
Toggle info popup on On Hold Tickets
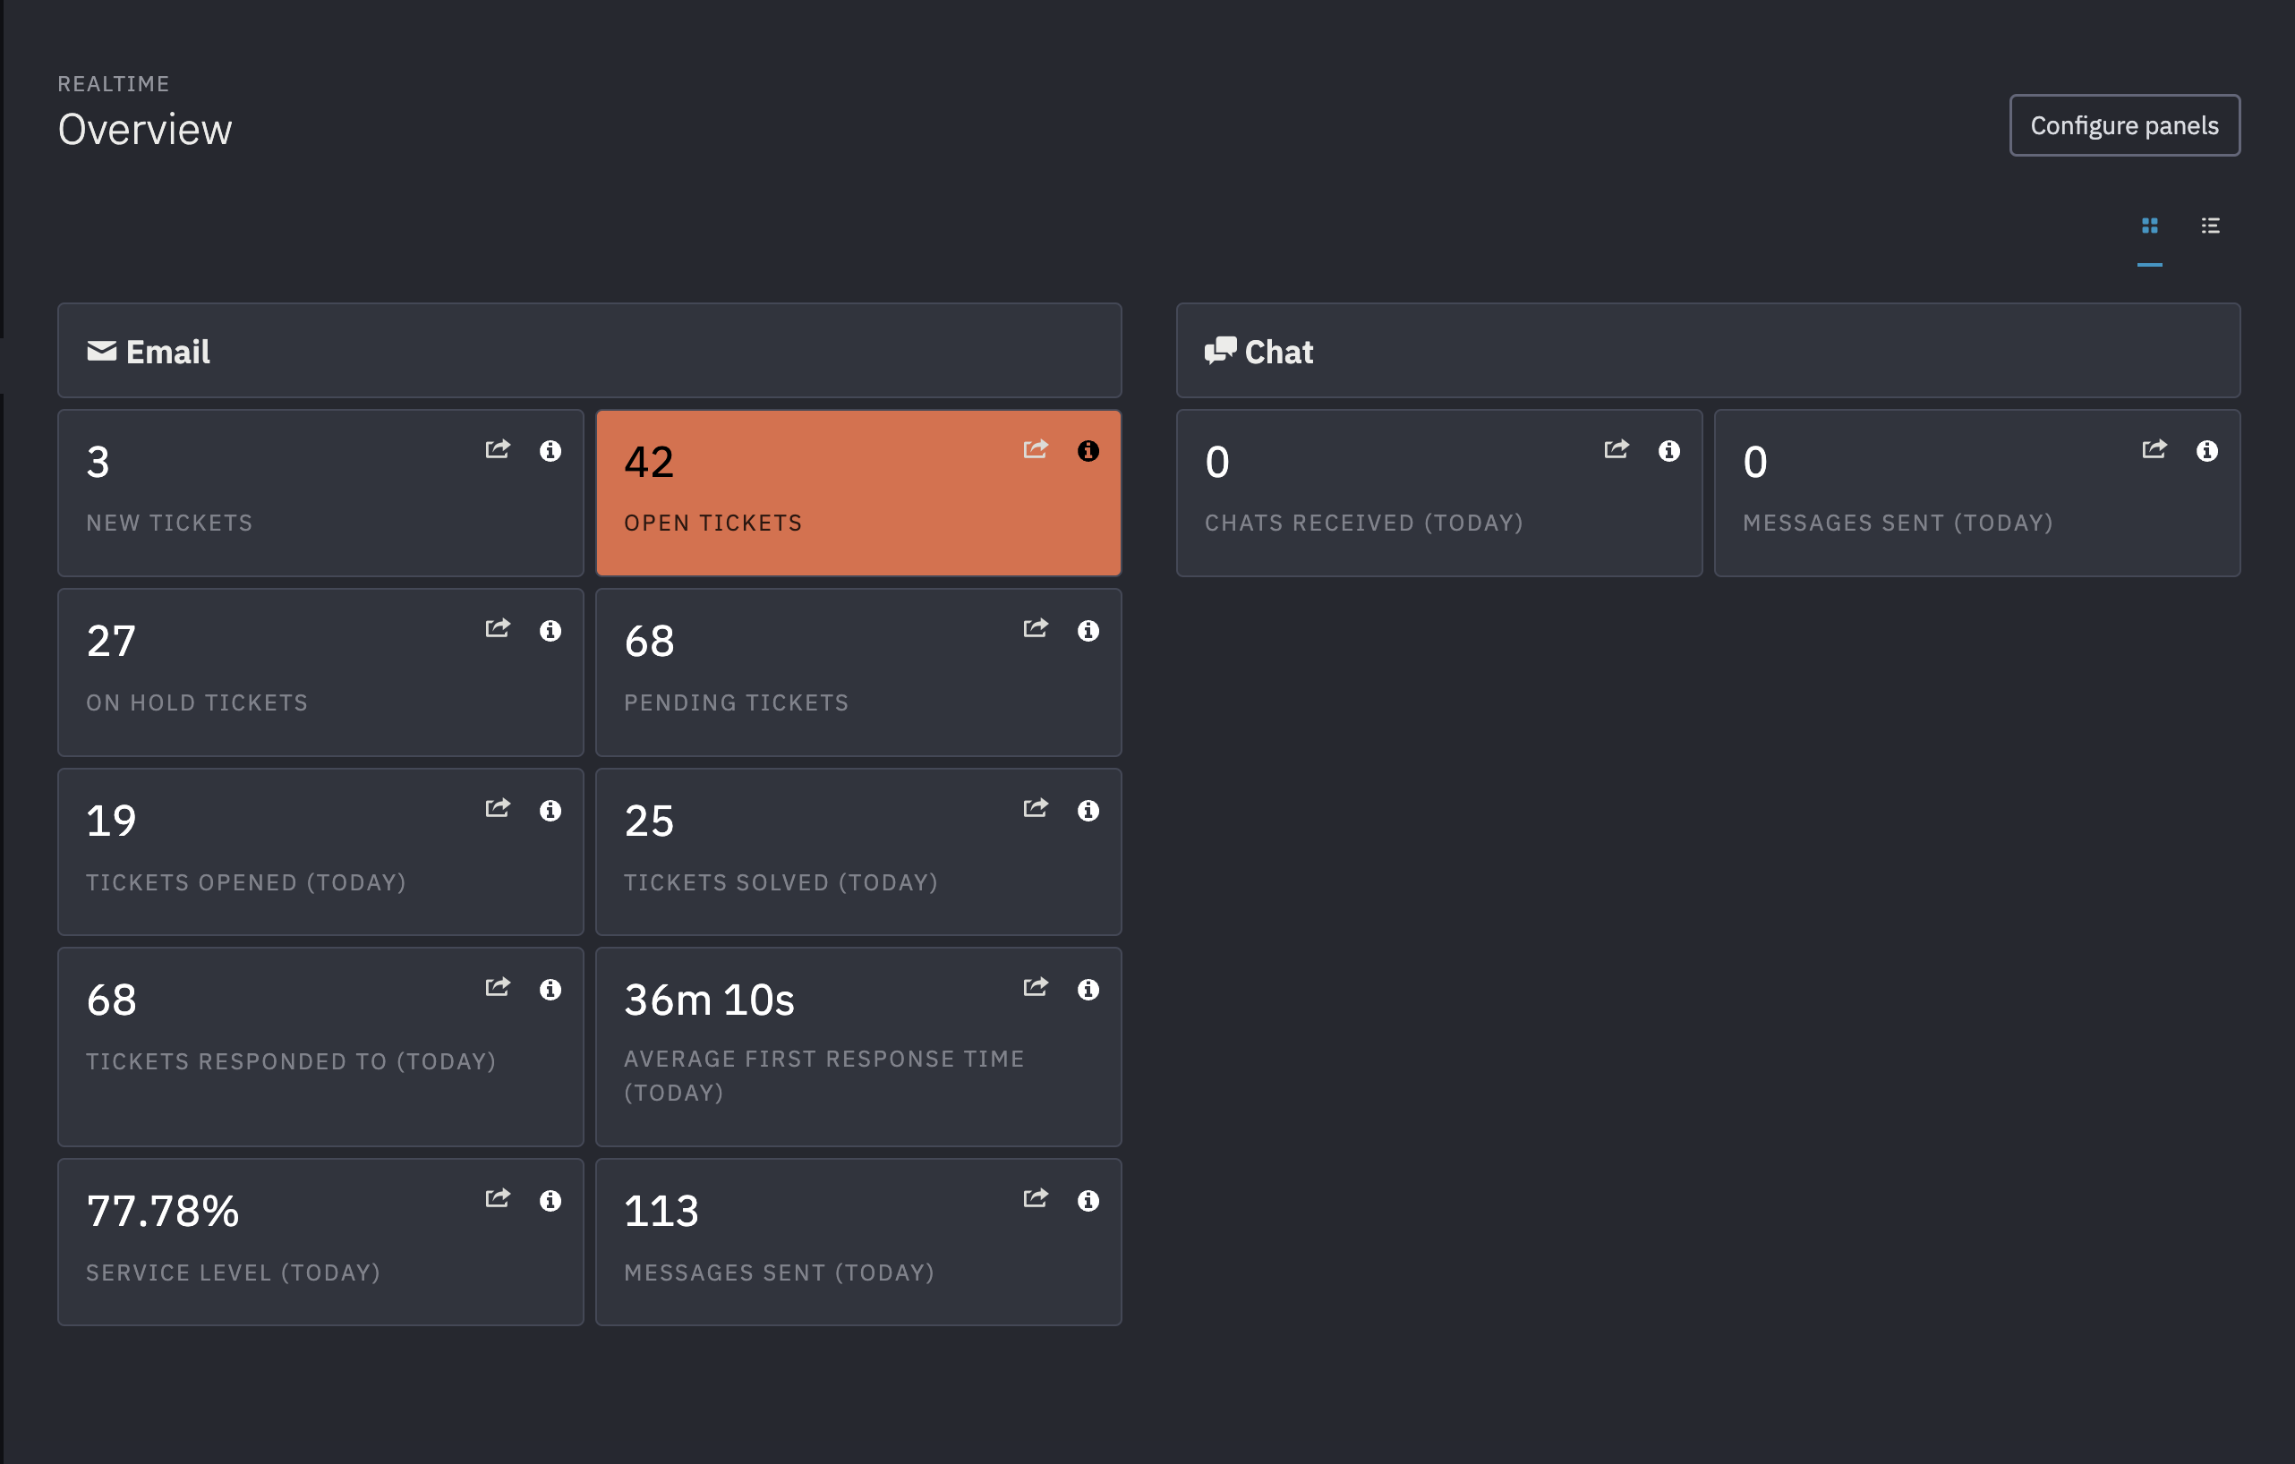(x=550, y=630)
